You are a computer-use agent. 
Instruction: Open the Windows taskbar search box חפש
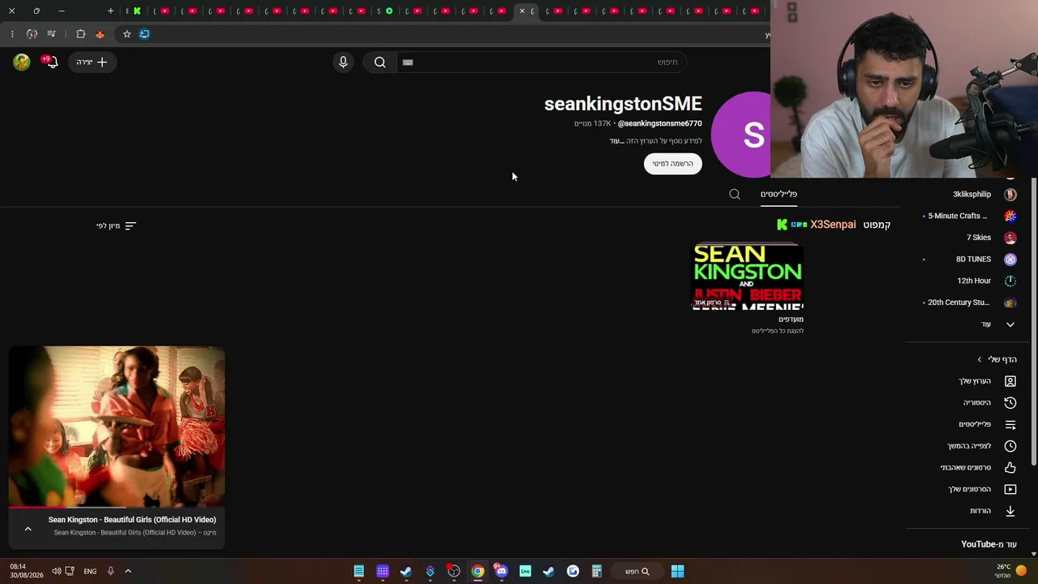point(637,571)
